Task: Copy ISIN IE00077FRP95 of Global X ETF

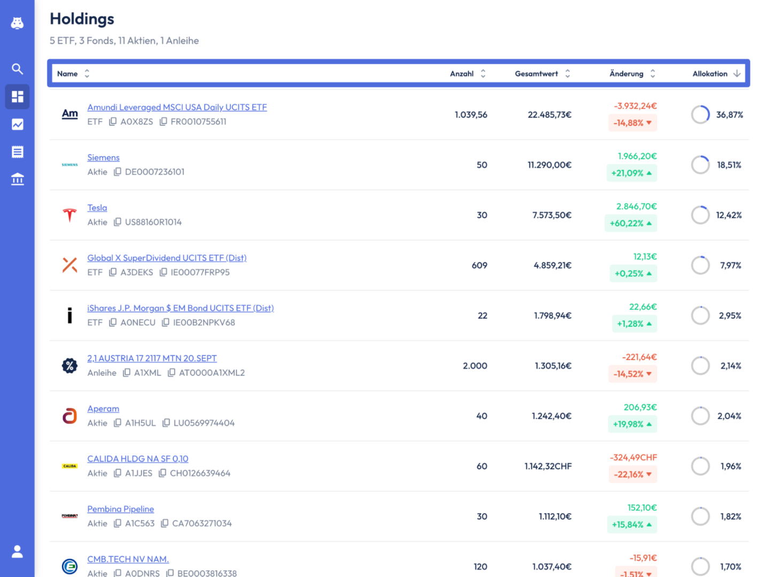Action: pos(163,272)
